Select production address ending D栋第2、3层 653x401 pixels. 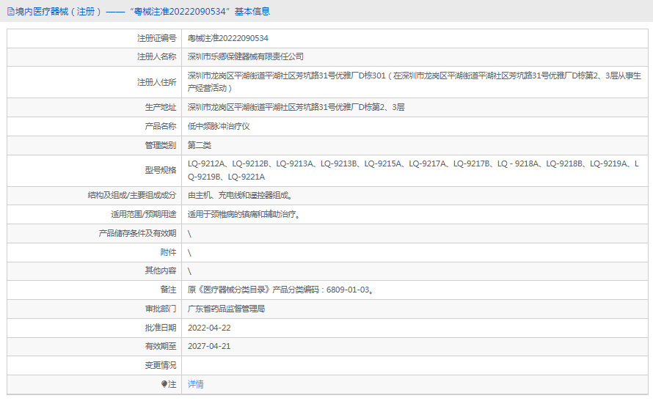[x=296, y=107]
